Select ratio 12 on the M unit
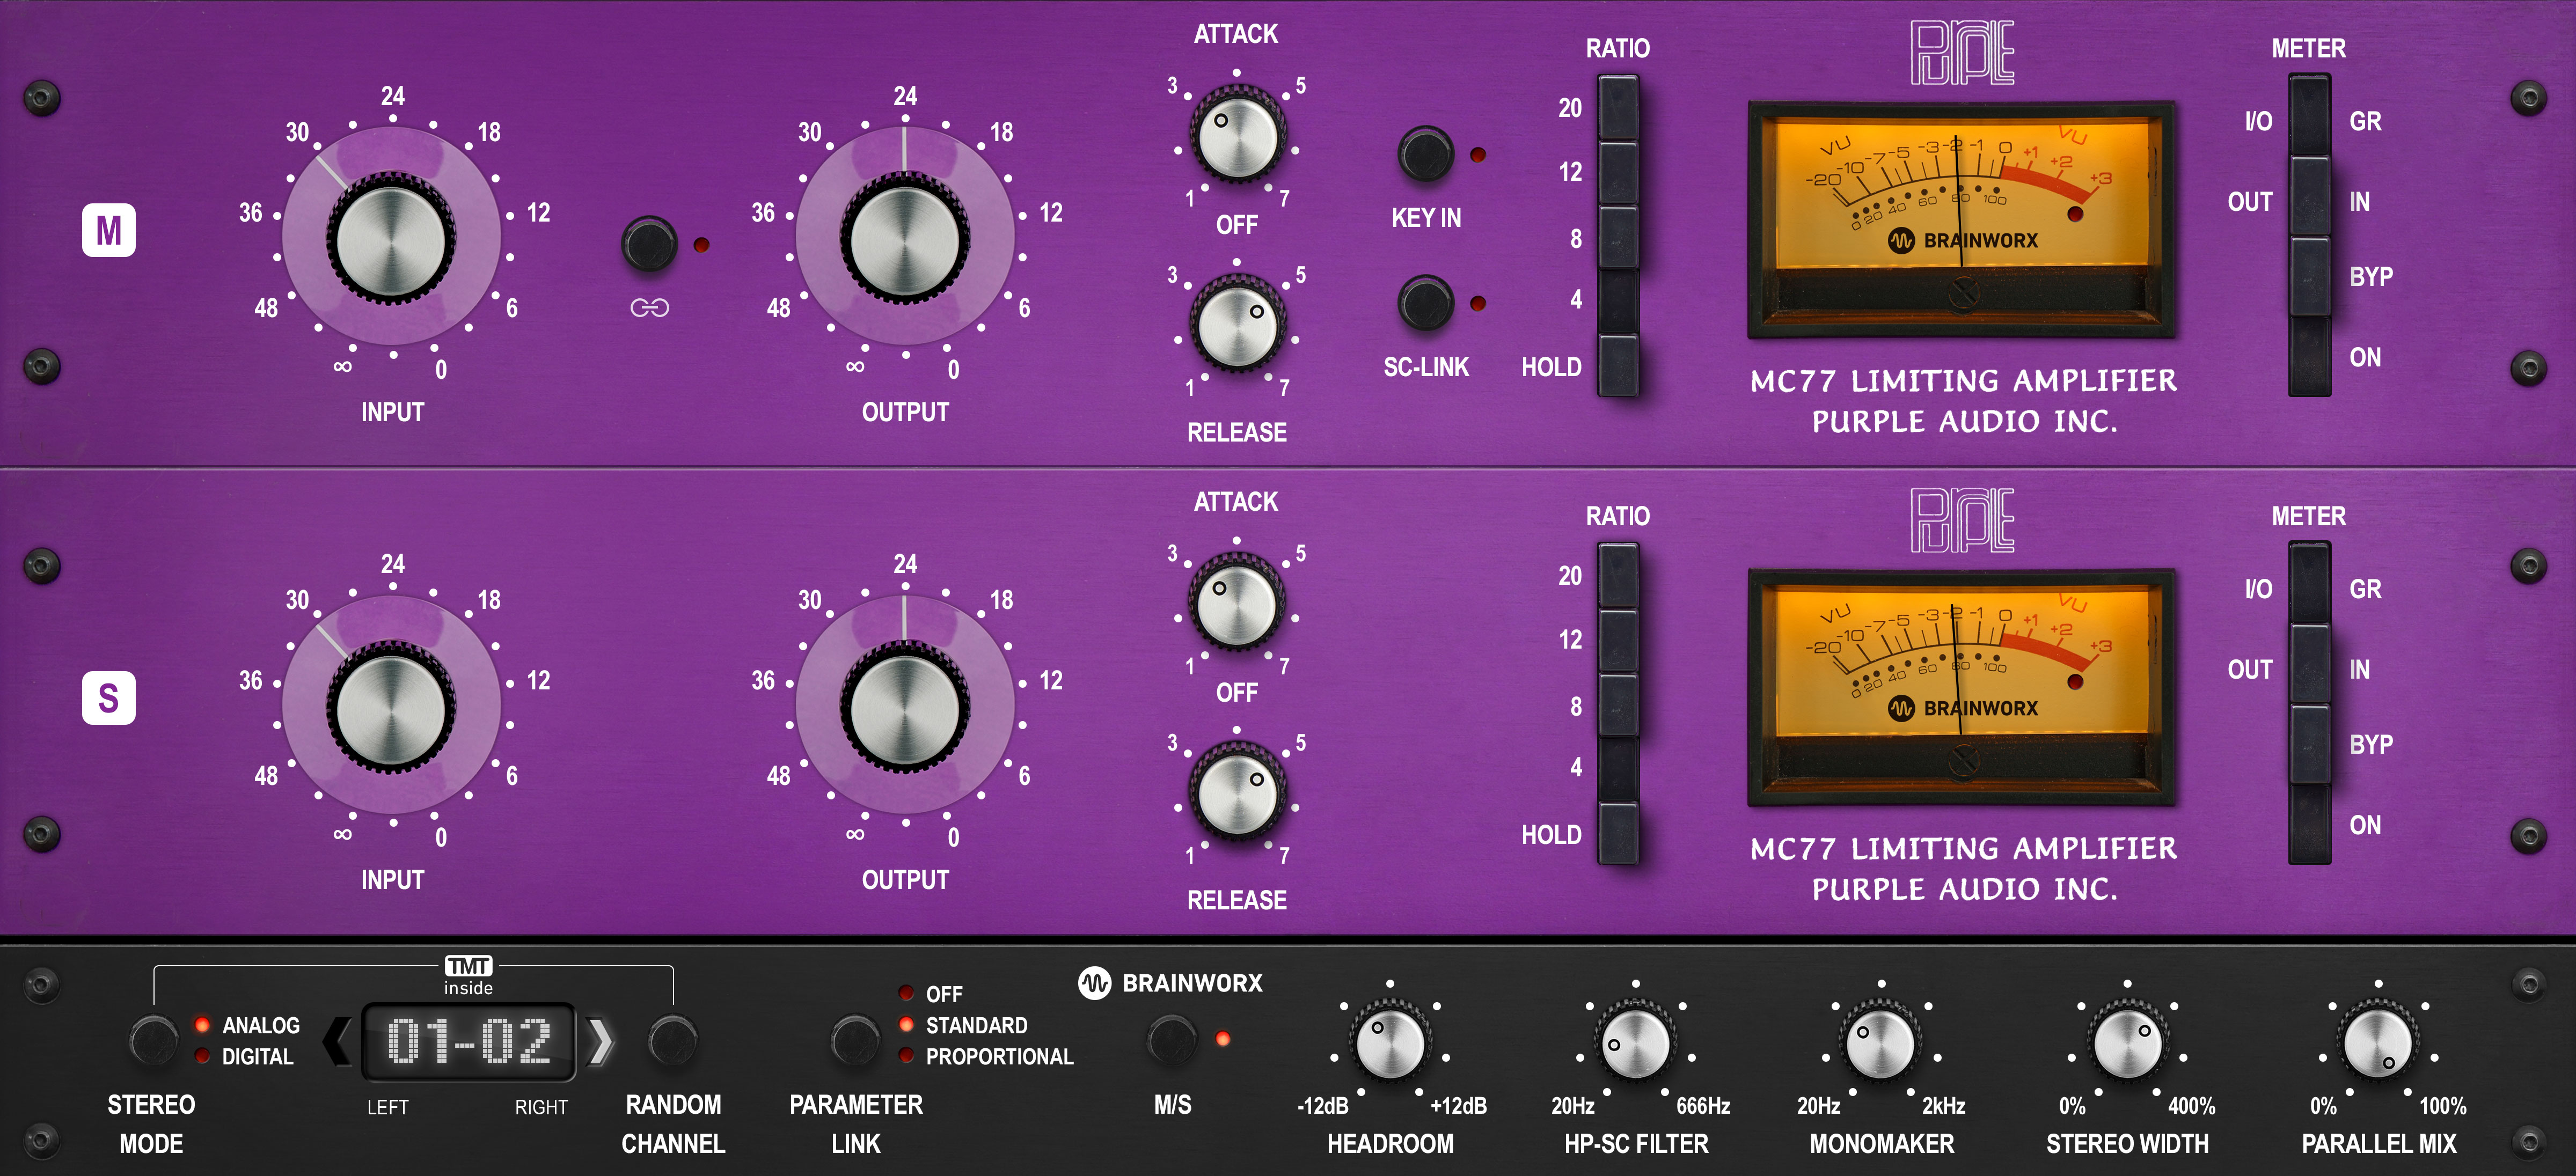Image resolution: width=2576 pixels, height=1176 pixels. pos(1618,172)
